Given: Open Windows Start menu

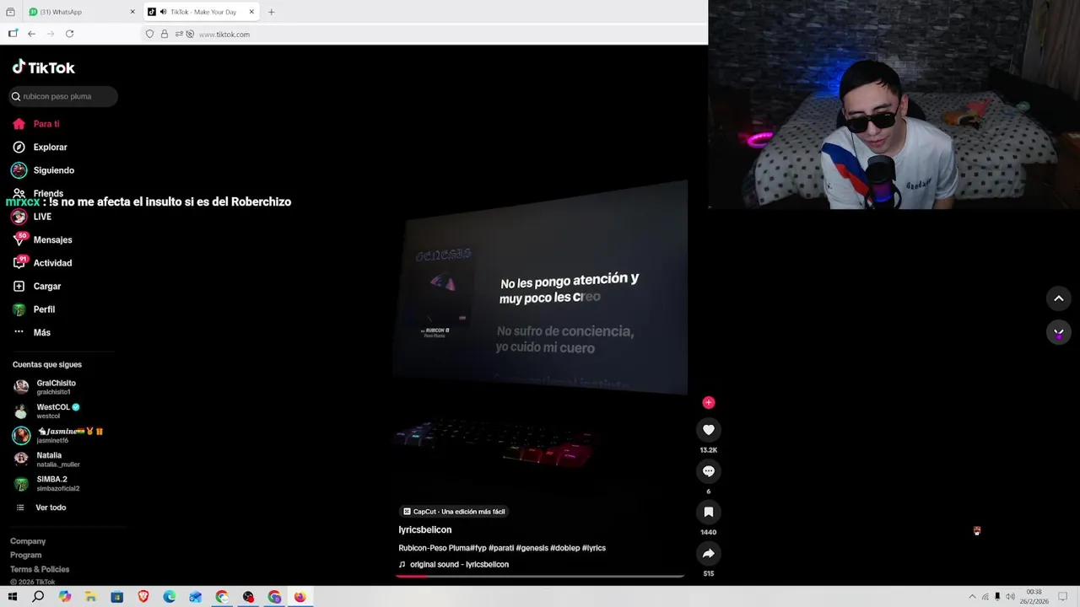Looking at the screenshot, I should click(x=13, y=597).
